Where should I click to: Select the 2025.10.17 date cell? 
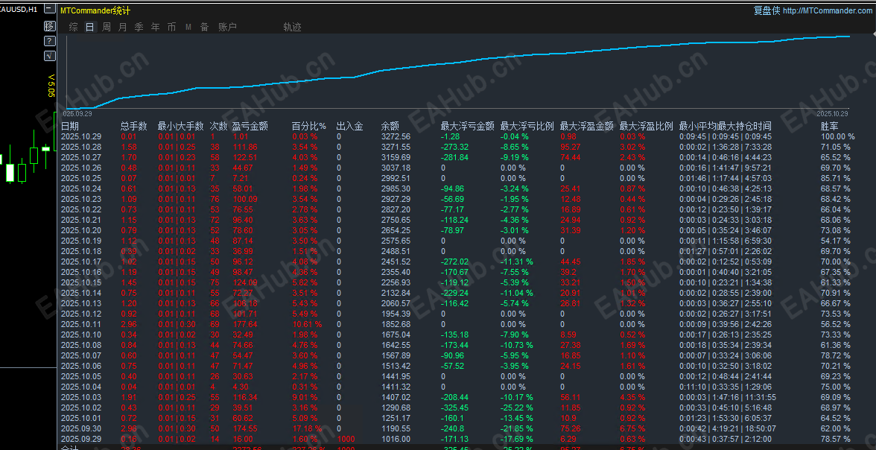81,262
